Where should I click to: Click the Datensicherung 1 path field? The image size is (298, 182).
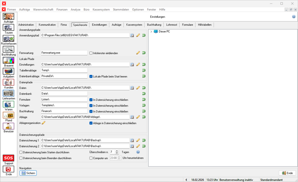pyautogui.click(x=85, y=140)
